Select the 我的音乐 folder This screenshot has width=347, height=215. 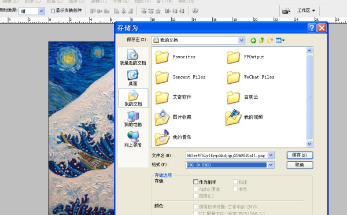(173, 138)
